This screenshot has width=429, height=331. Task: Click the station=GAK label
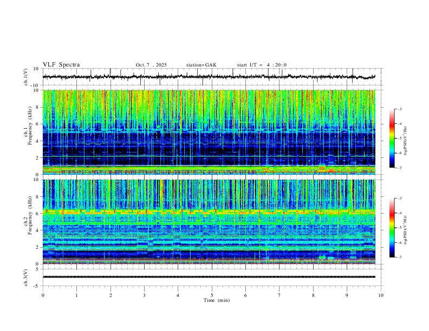[201, 65]
